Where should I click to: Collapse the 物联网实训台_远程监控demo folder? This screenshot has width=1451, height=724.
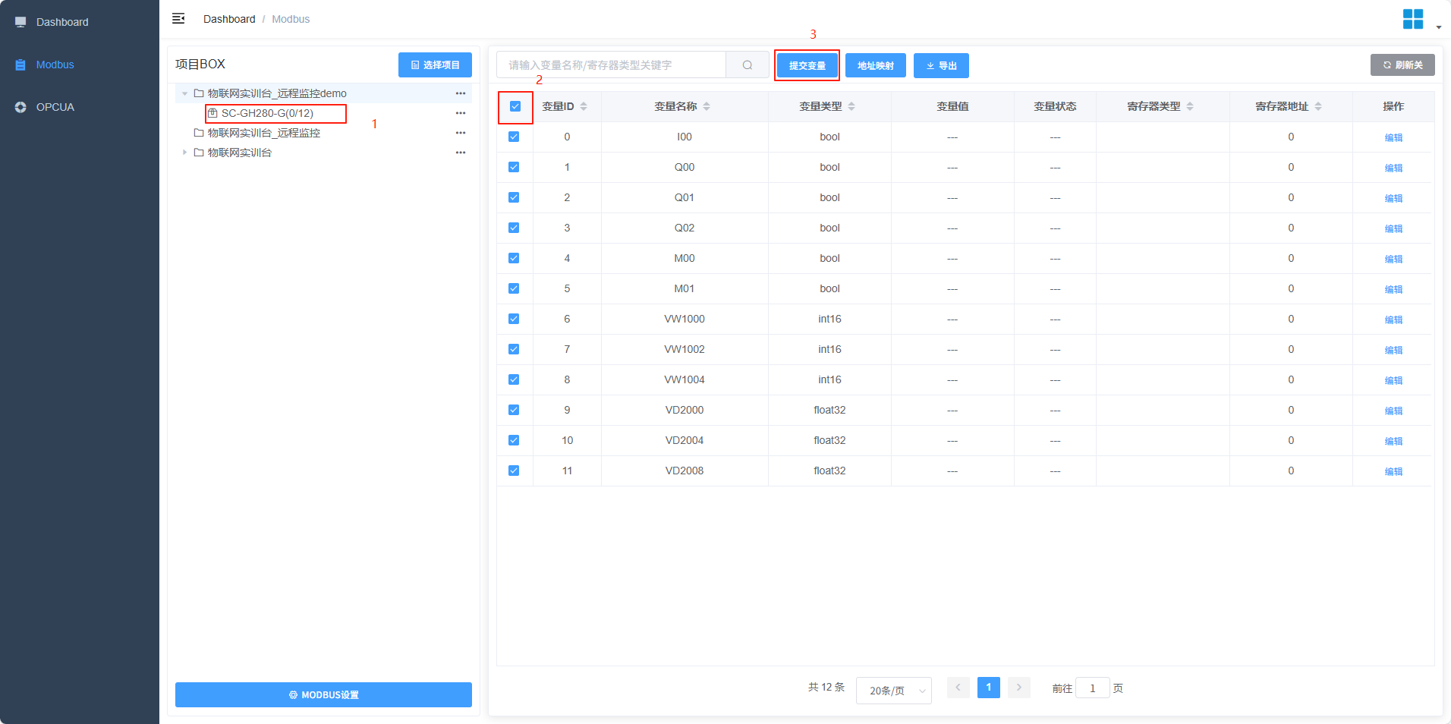[184, 93]
